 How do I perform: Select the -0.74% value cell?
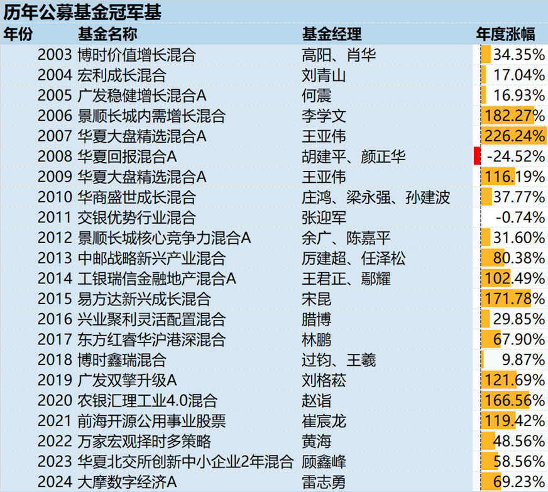point(520,217)
